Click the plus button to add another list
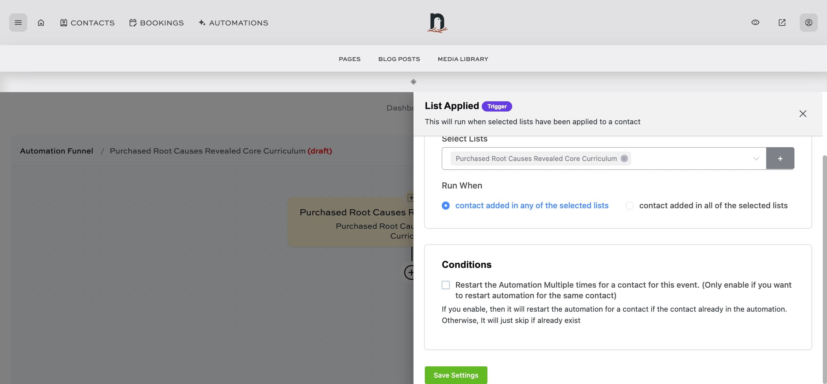The width and height of the screenshot is (827, 384). tap(780, 158)
